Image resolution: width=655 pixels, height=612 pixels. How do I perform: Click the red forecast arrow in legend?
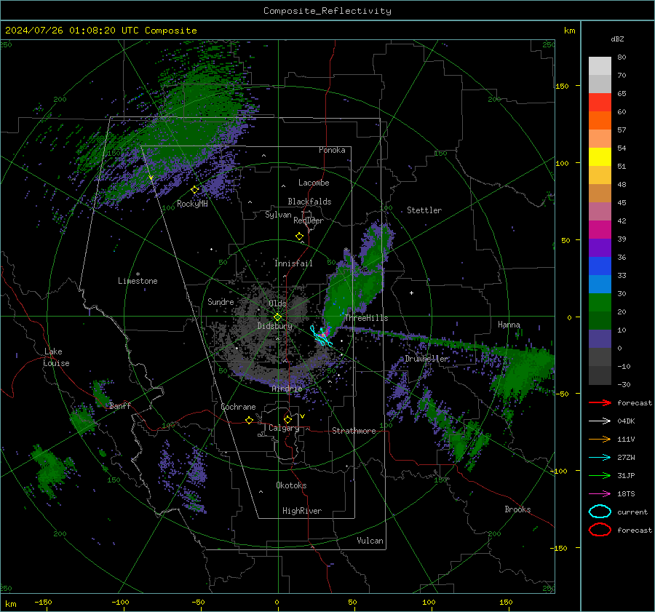(x=600, y=402)
